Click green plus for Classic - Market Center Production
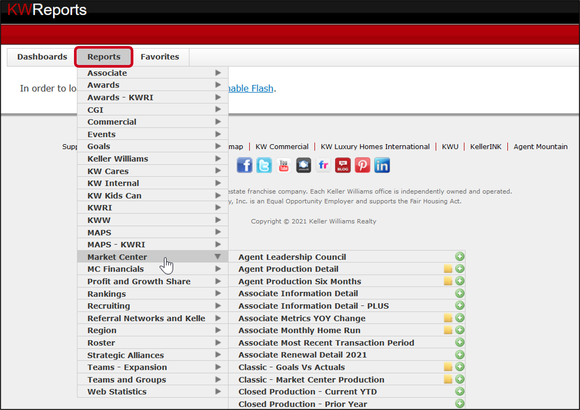Viewport: 580px width, 410px height. tap(460, 379)
